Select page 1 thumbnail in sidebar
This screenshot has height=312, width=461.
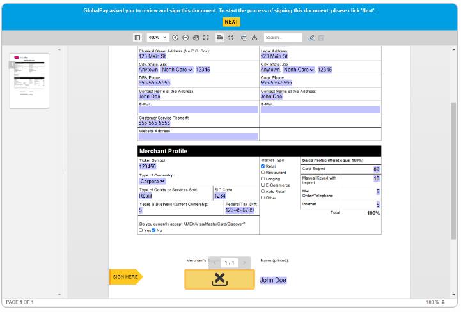click(x=29, y=81)
